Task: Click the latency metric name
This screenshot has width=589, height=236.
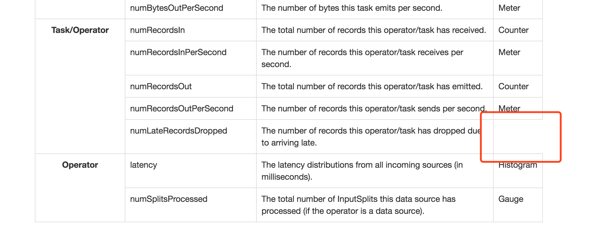Action: coord(143,165)
